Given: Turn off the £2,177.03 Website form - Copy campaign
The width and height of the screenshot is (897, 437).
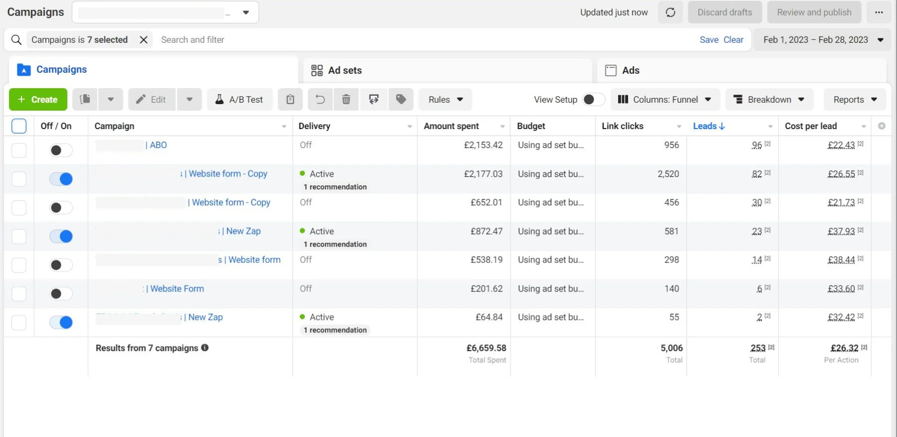Looking at the screenshot, I should coord(61,179).
